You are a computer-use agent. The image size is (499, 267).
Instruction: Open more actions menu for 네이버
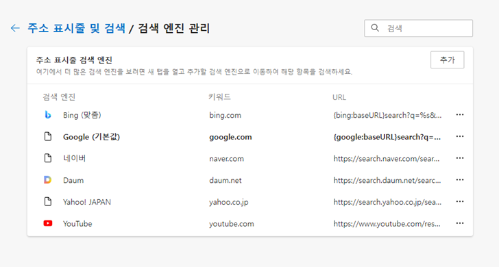click(x=459, y=158)
